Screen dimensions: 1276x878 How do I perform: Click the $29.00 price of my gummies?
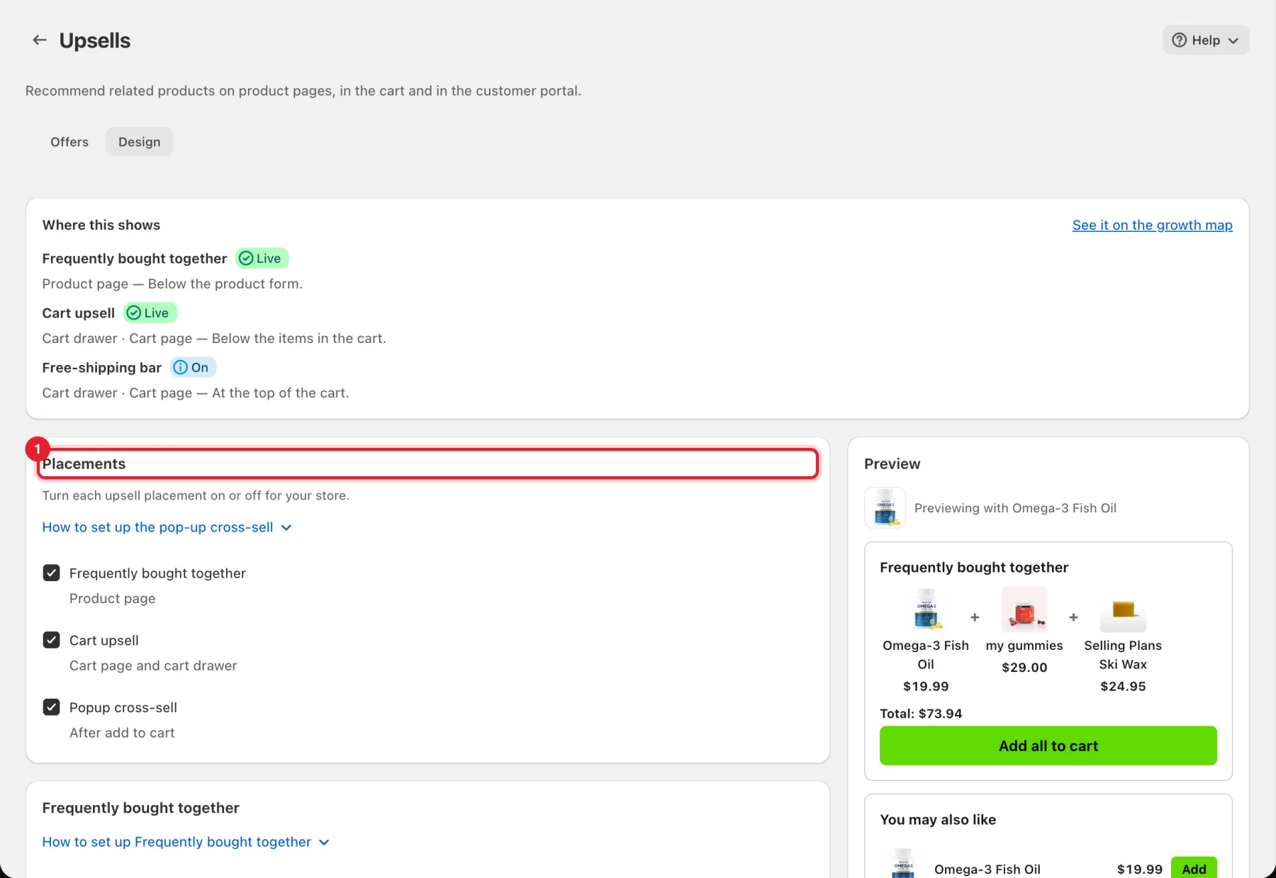[x=1024, y=667]
